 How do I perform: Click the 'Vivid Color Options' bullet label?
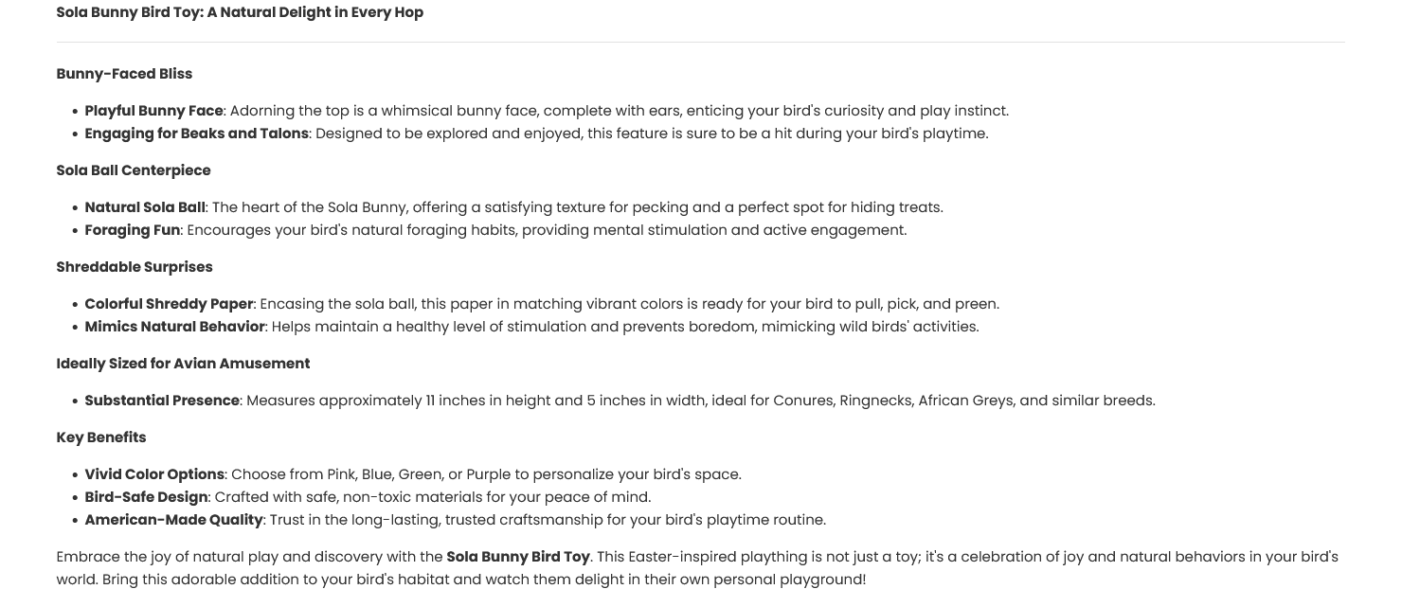click(154, 474)
